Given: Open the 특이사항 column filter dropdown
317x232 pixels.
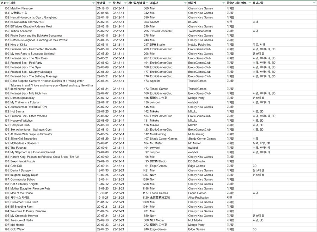Looking at the screenshot, I should pyautogui.click(x=314, y=3).
